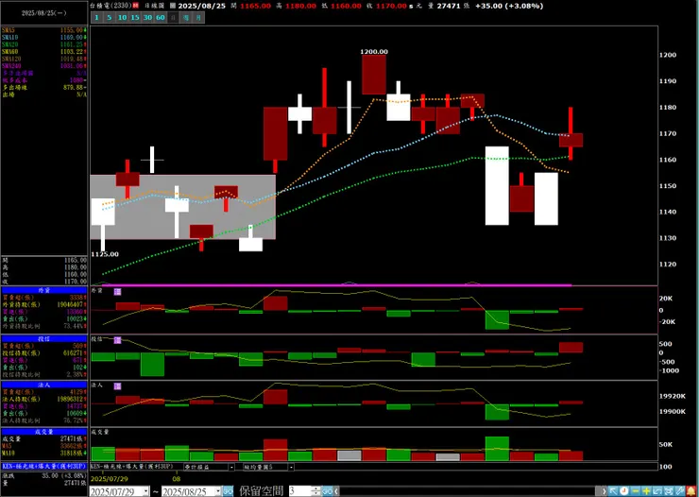
Task: Click the date box 2025/08/25(一)
Action: pos(44,13)
